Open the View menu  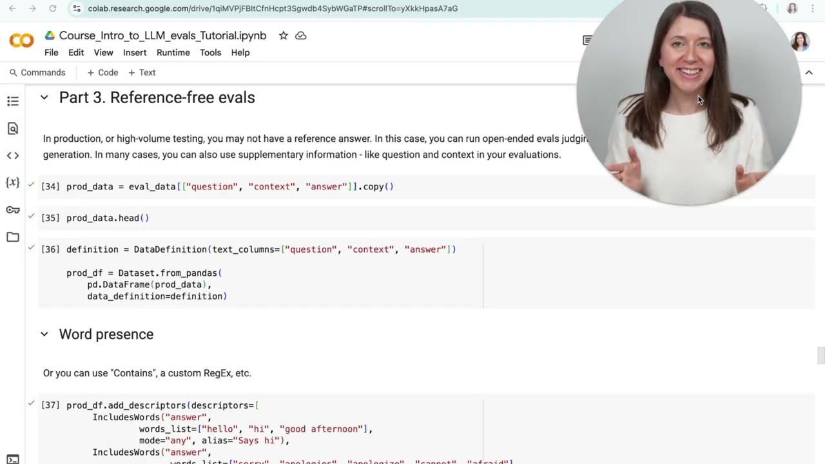103,53
